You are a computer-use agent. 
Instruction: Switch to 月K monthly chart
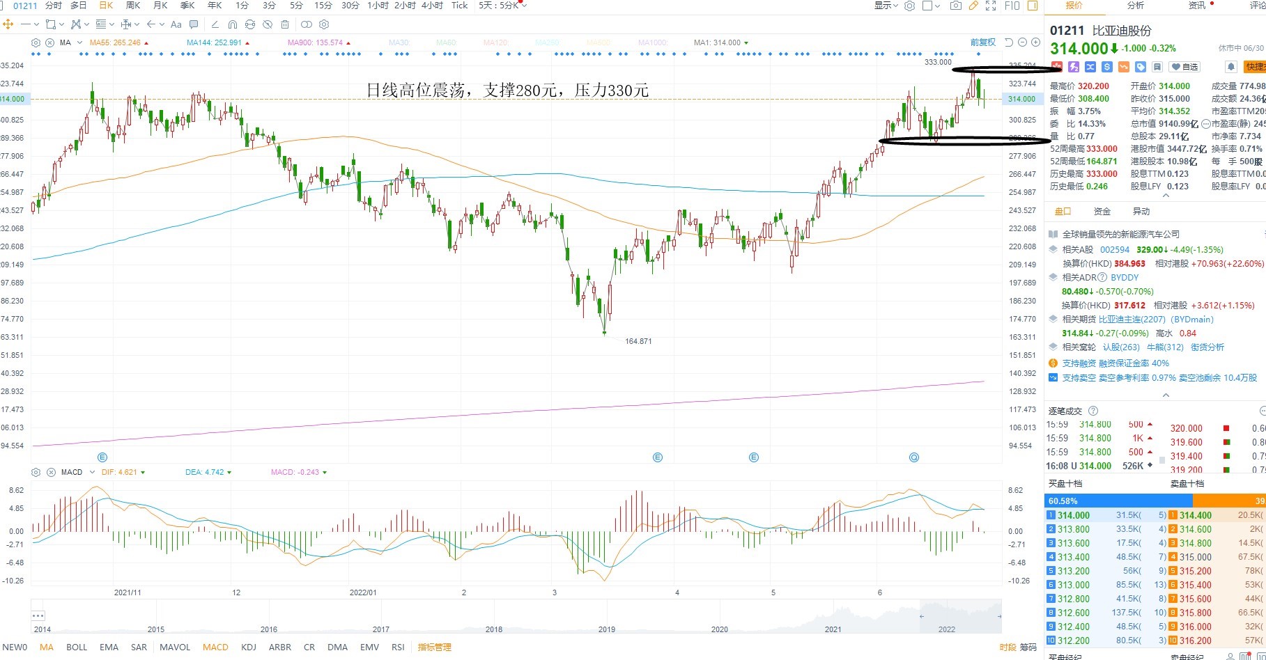point(160,6)
